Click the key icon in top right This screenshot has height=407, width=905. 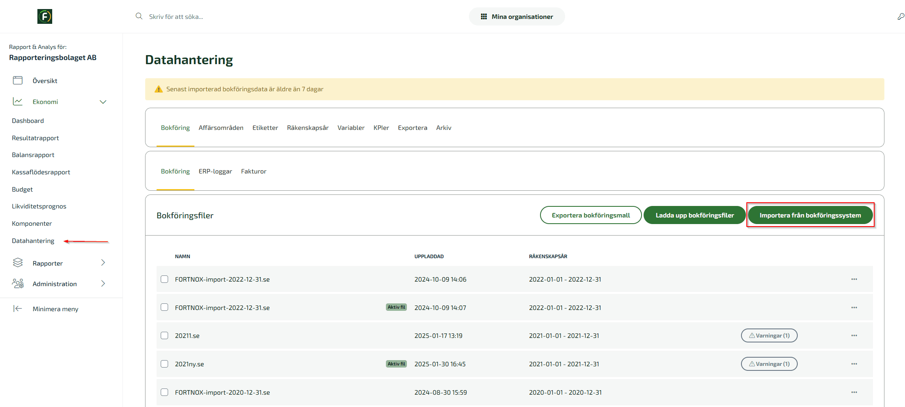tap(900, 16)
